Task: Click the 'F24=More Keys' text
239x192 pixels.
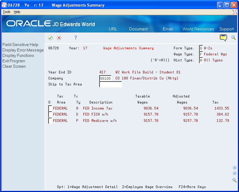Action: tap(192, 187)
